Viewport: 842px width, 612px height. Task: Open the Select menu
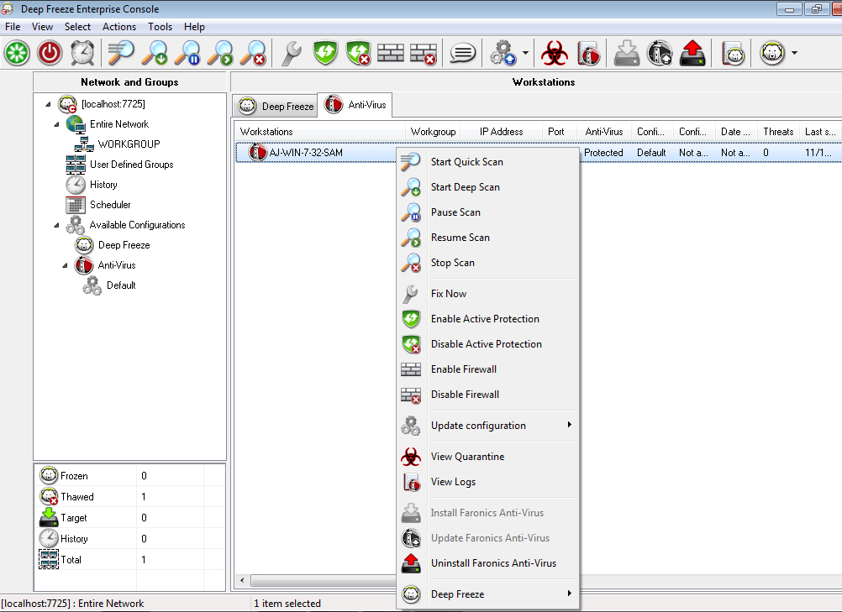tap(77, 27)
